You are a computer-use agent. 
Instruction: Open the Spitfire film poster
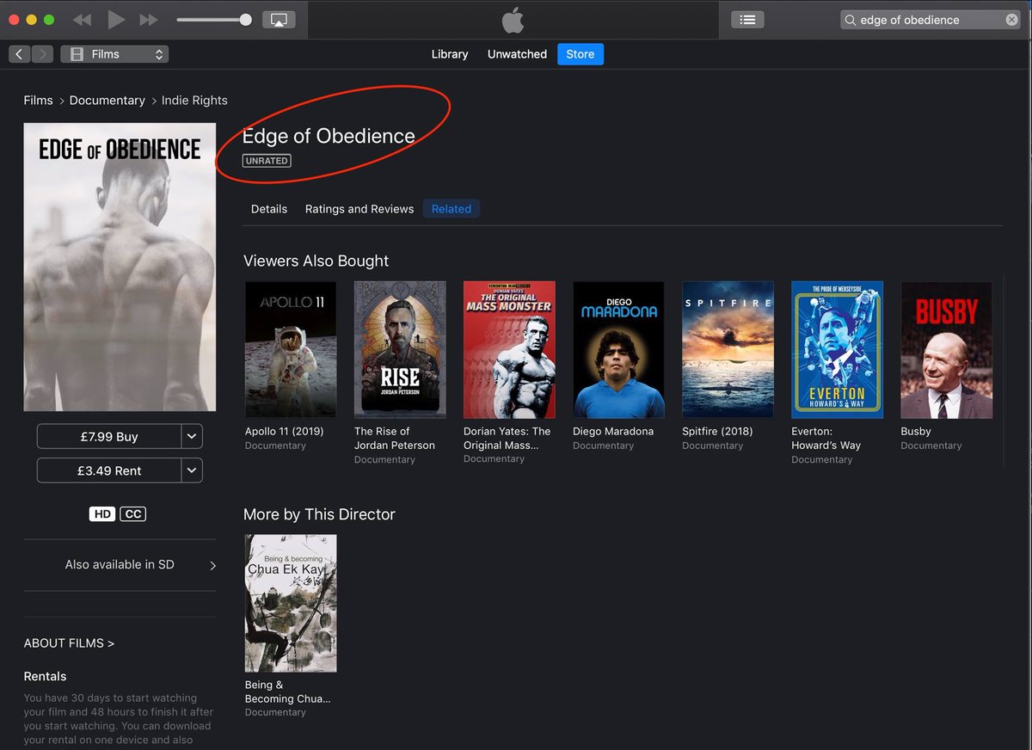point(728,350)
